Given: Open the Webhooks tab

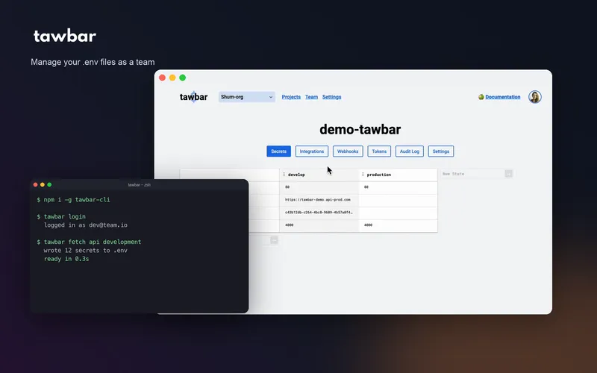Looking at the screenshot, I should pyautogui.click(x=348, y=151).
